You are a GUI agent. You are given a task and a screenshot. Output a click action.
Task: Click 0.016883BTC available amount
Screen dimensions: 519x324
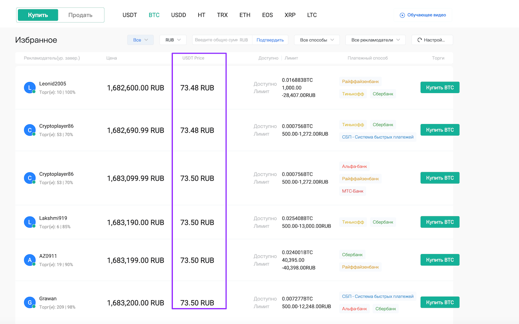click(298, 80)
